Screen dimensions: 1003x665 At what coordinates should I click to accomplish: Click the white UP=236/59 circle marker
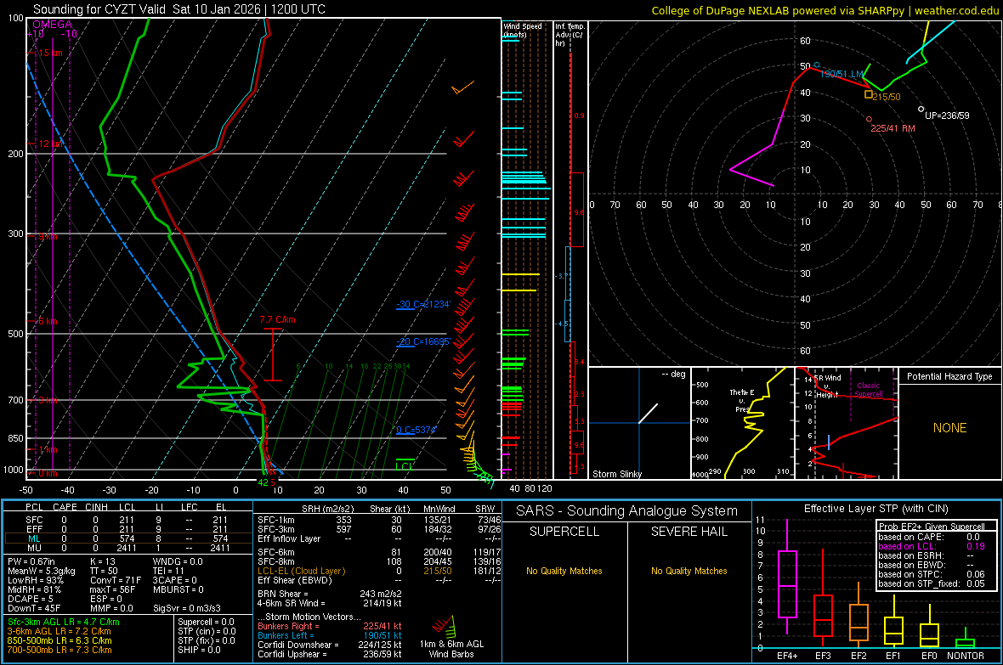921,110
